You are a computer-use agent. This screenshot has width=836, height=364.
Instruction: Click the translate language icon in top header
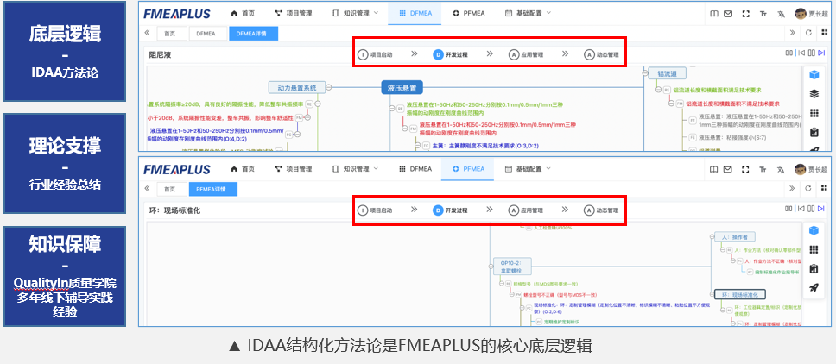(781, 13)
